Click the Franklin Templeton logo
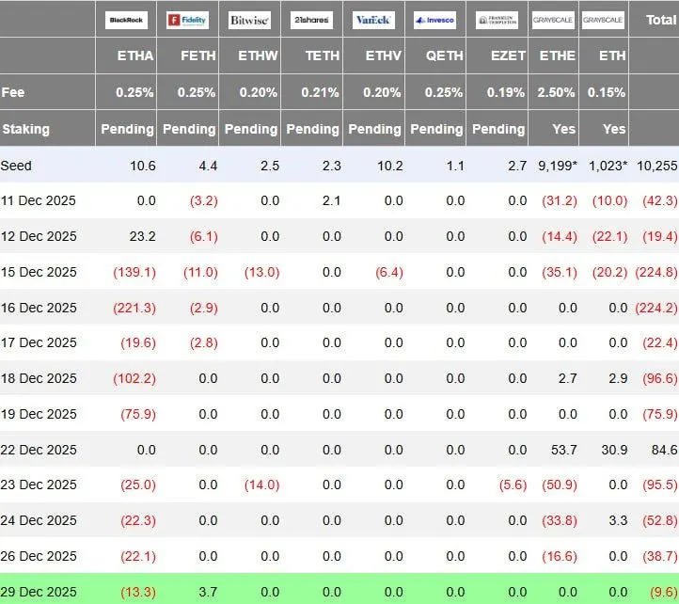The width and height of the screenshot is (679, 604). pos(497,19)
